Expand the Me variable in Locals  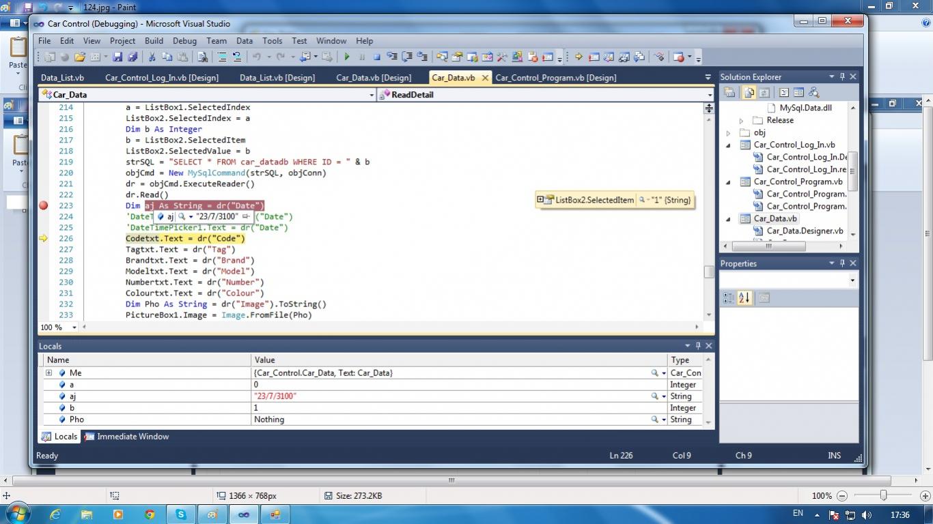48,373
